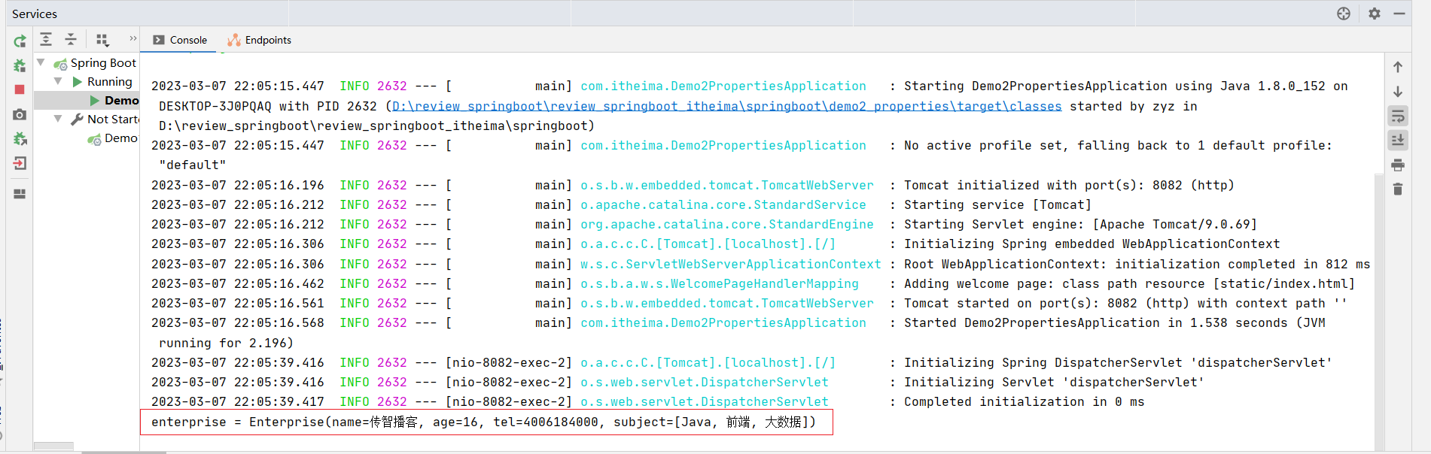Print the console output

tap(1398, 165)
